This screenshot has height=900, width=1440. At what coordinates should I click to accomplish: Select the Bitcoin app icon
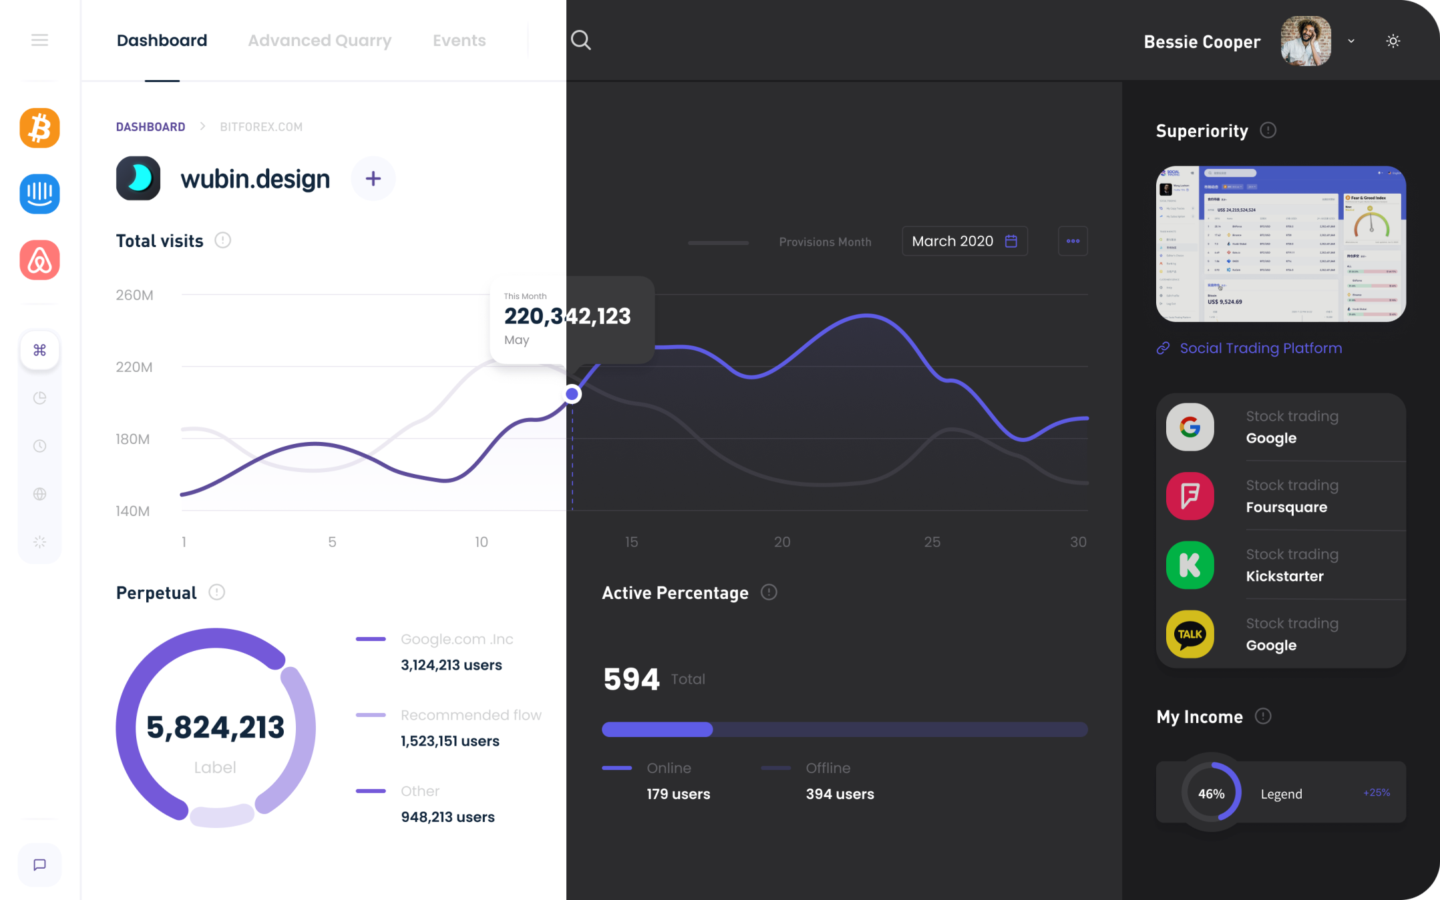pos(39,128)
